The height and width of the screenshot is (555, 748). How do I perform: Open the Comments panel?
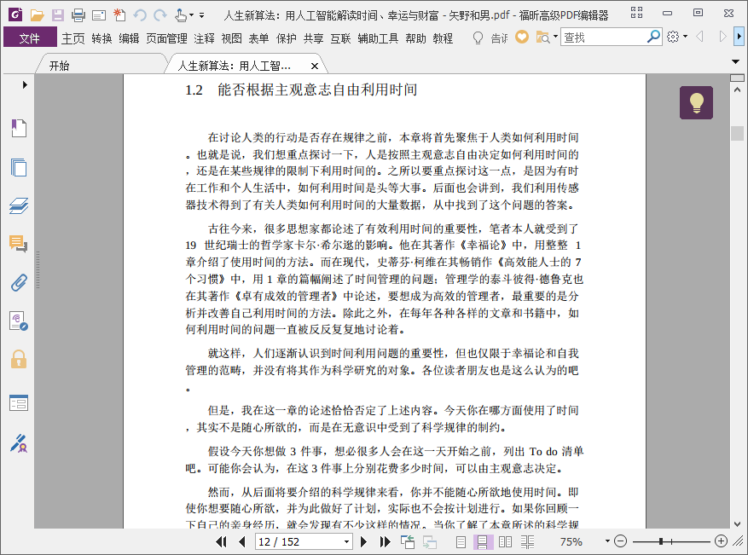point(19,244)
